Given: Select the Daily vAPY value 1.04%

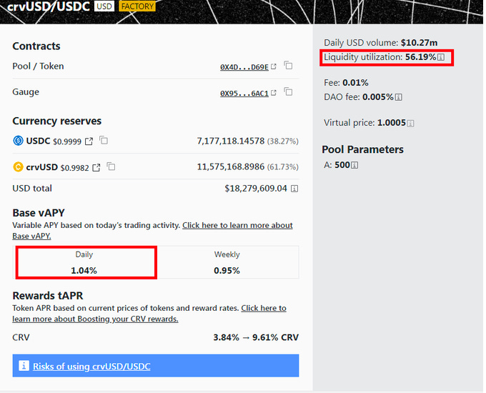Looking at the screenshot, I should 84,271.
